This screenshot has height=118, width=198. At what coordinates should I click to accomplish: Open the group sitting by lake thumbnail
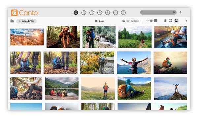[x=62, y=88]
